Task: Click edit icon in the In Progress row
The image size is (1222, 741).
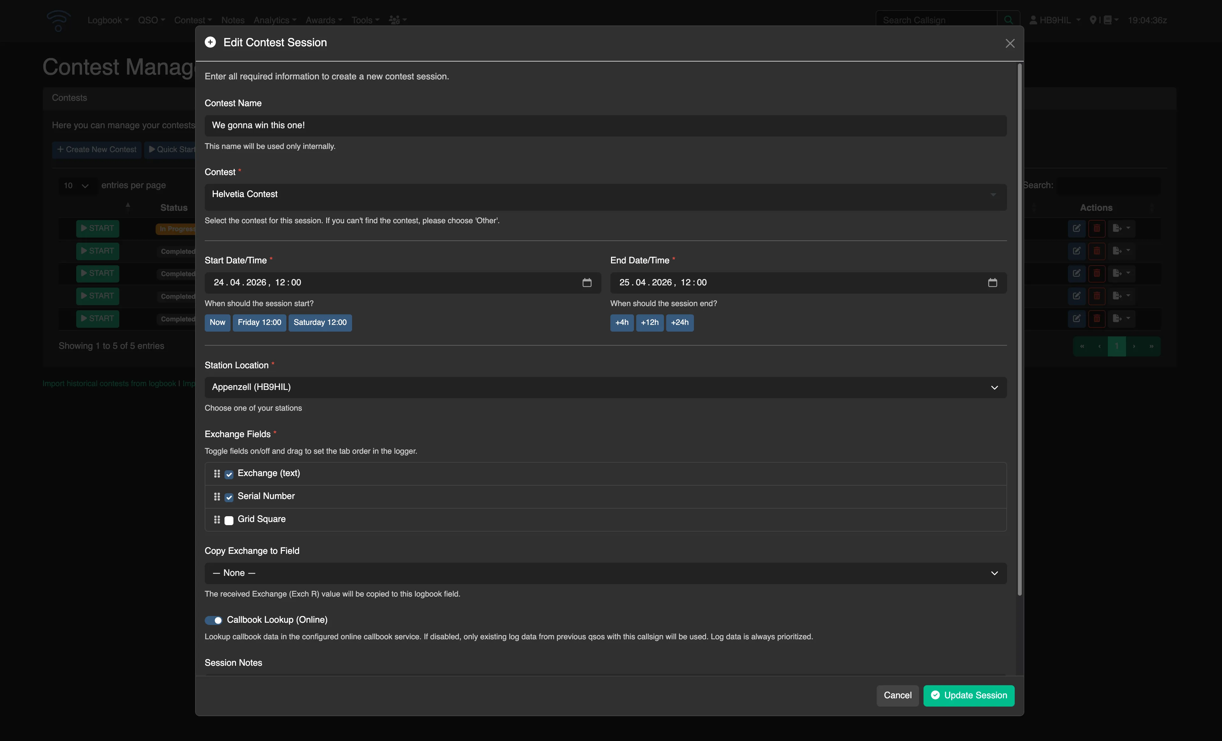Action: tap(1076, 228)
